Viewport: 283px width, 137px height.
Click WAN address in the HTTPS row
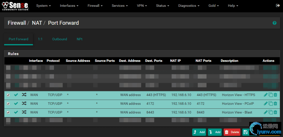pyautogui.click(x=130, y=95)
